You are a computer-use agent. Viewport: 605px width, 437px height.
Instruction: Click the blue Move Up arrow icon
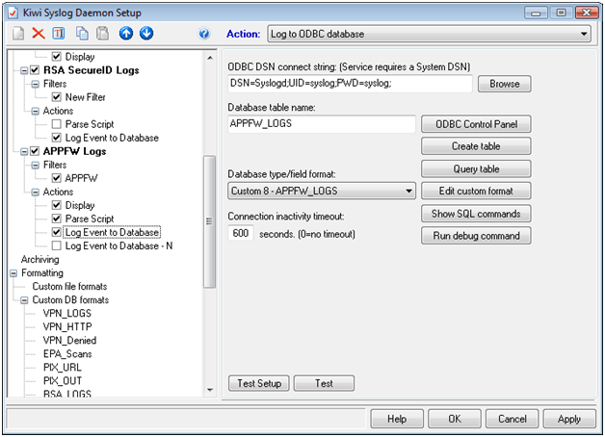[126, 34]
